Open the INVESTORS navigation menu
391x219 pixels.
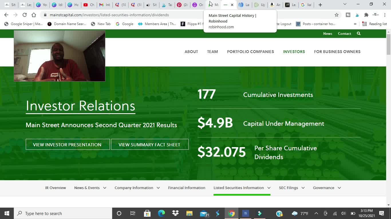294,52
